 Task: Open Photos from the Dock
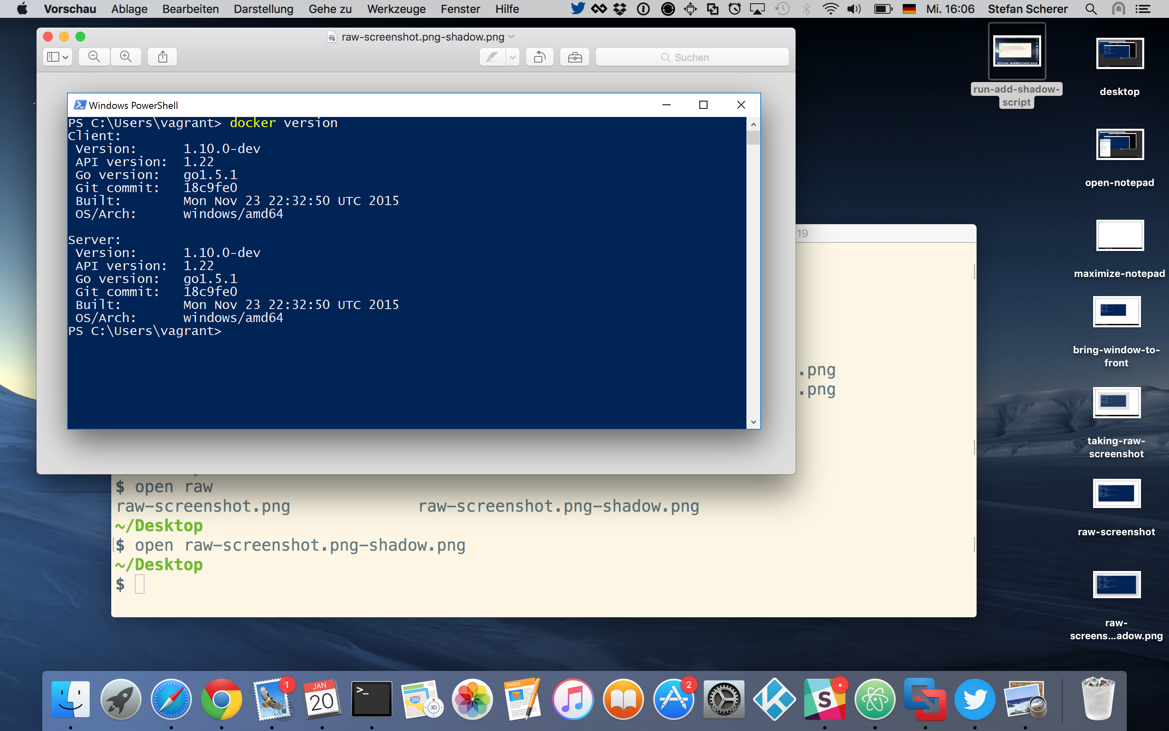point(472,699)
